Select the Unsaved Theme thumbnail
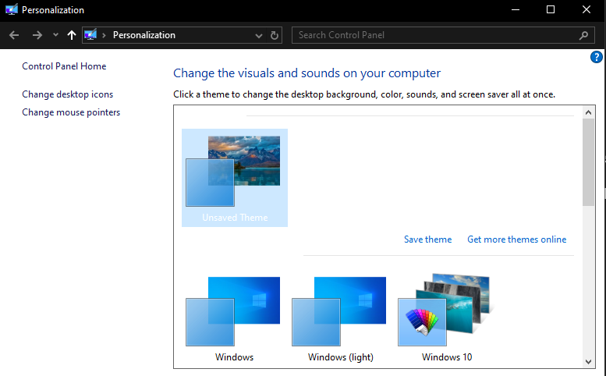 pyautogui.click(x=235, y=178)
